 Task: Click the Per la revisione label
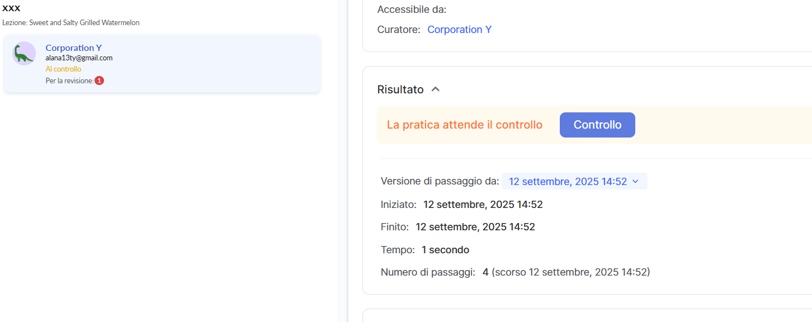(69, 81)
